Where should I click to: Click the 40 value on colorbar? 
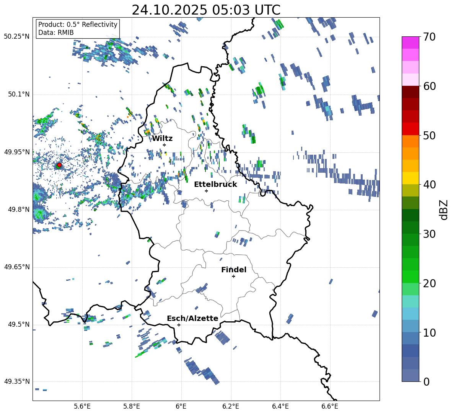click(429, 185)
